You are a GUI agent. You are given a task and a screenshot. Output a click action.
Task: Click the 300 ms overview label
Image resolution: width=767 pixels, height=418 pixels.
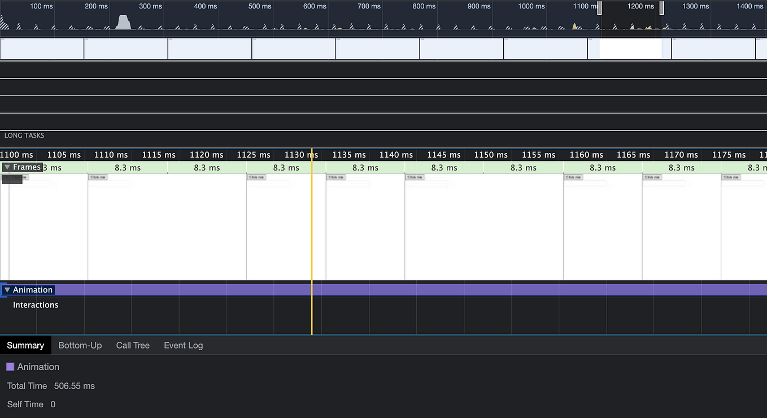point(150,6)
